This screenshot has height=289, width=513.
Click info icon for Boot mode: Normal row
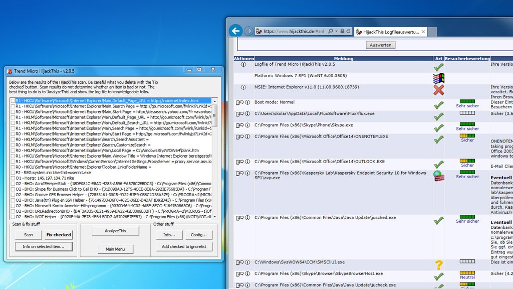[247, 102]
